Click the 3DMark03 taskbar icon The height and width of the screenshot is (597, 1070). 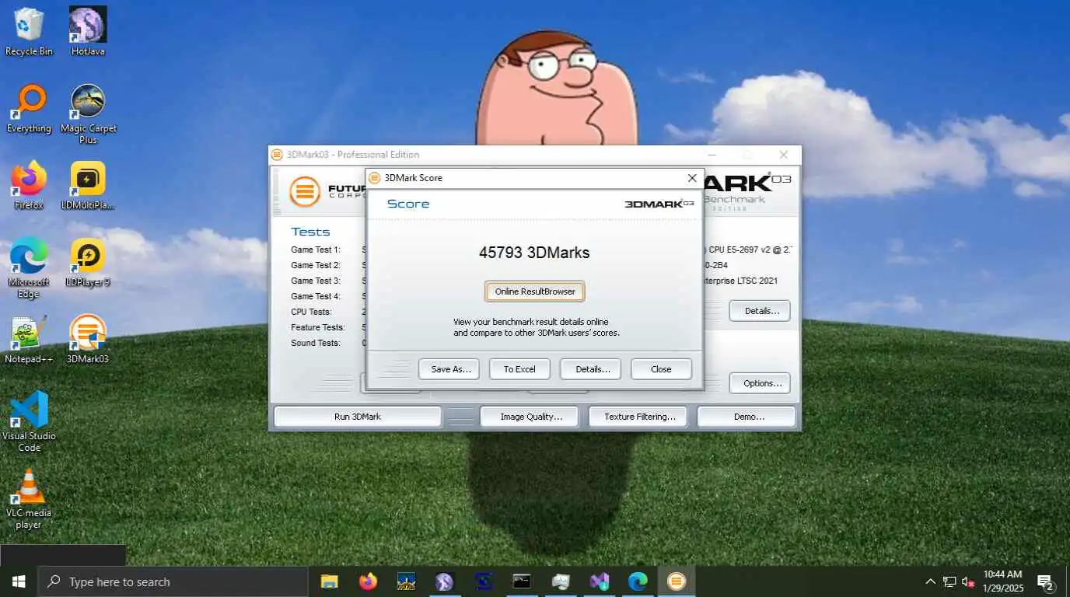[x=677, y=581]
